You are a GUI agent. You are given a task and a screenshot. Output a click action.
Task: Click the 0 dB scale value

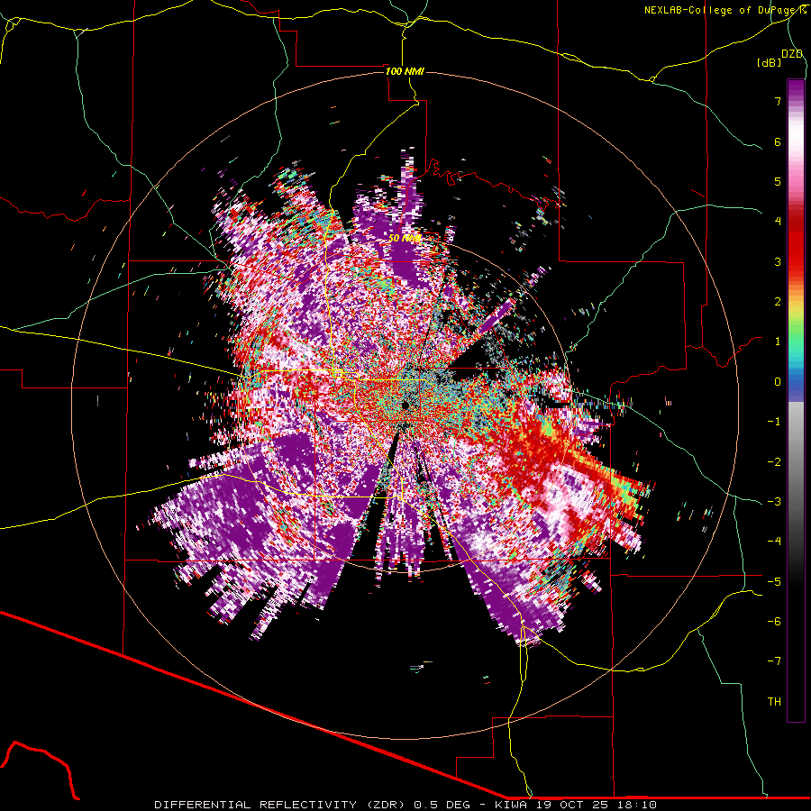pos(778,382)
